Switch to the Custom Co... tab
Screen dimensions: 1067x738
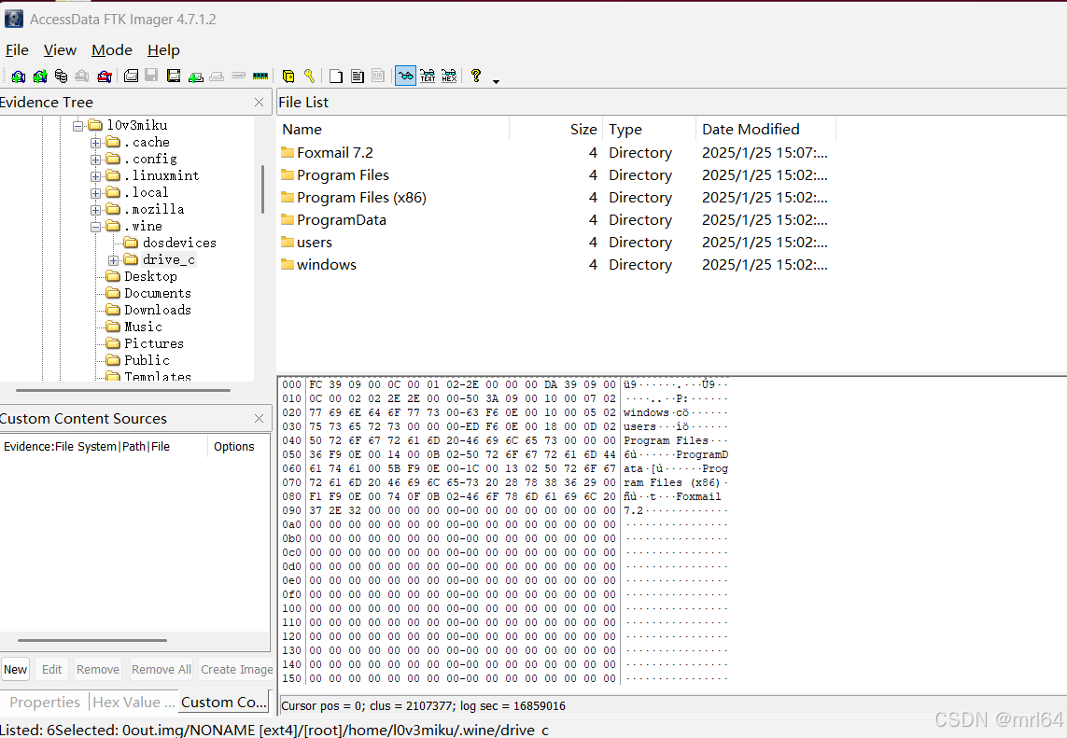point(223,702)
